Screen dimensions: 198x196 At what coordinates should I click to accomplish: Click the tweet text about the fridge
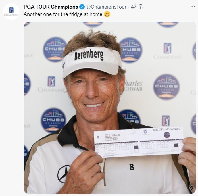click(x=63, y=14)
